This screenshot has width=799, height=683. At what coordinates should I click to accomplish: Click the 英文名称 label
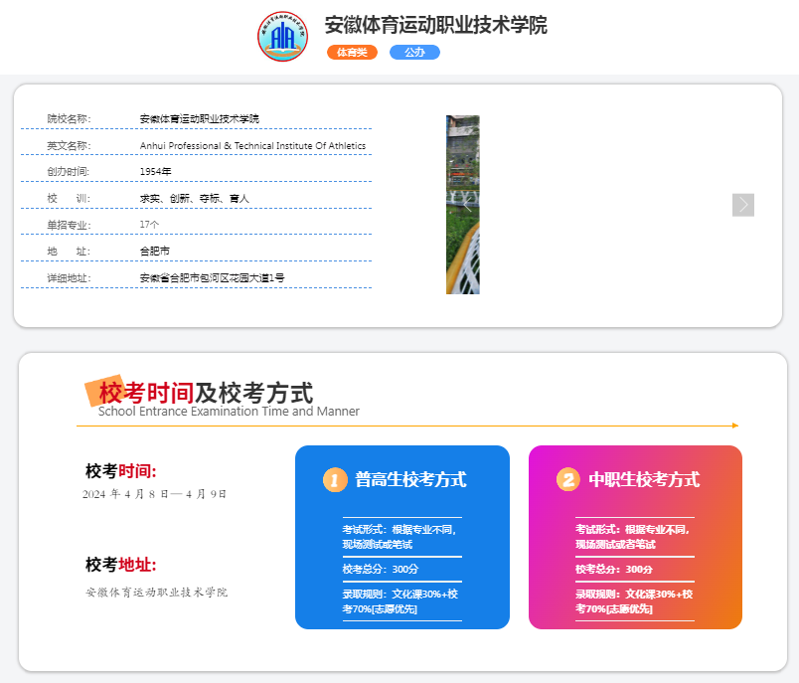69,146
